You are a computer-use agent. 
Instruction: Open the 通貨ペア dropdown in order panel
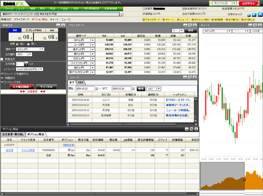(x=30, y=50)
